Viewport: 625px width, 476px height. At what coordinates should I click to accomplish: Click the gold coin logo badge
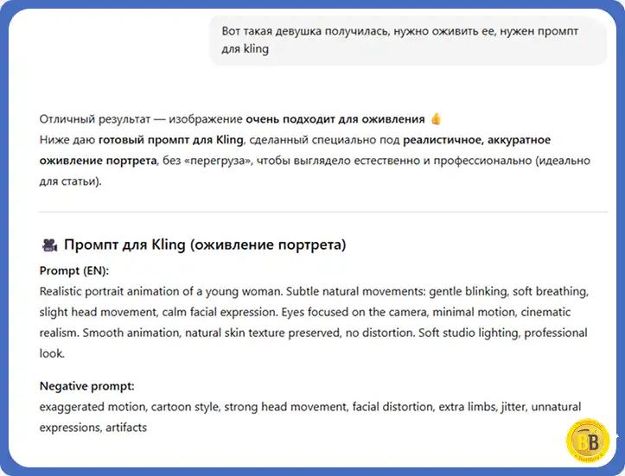click(x=587, y=441)
